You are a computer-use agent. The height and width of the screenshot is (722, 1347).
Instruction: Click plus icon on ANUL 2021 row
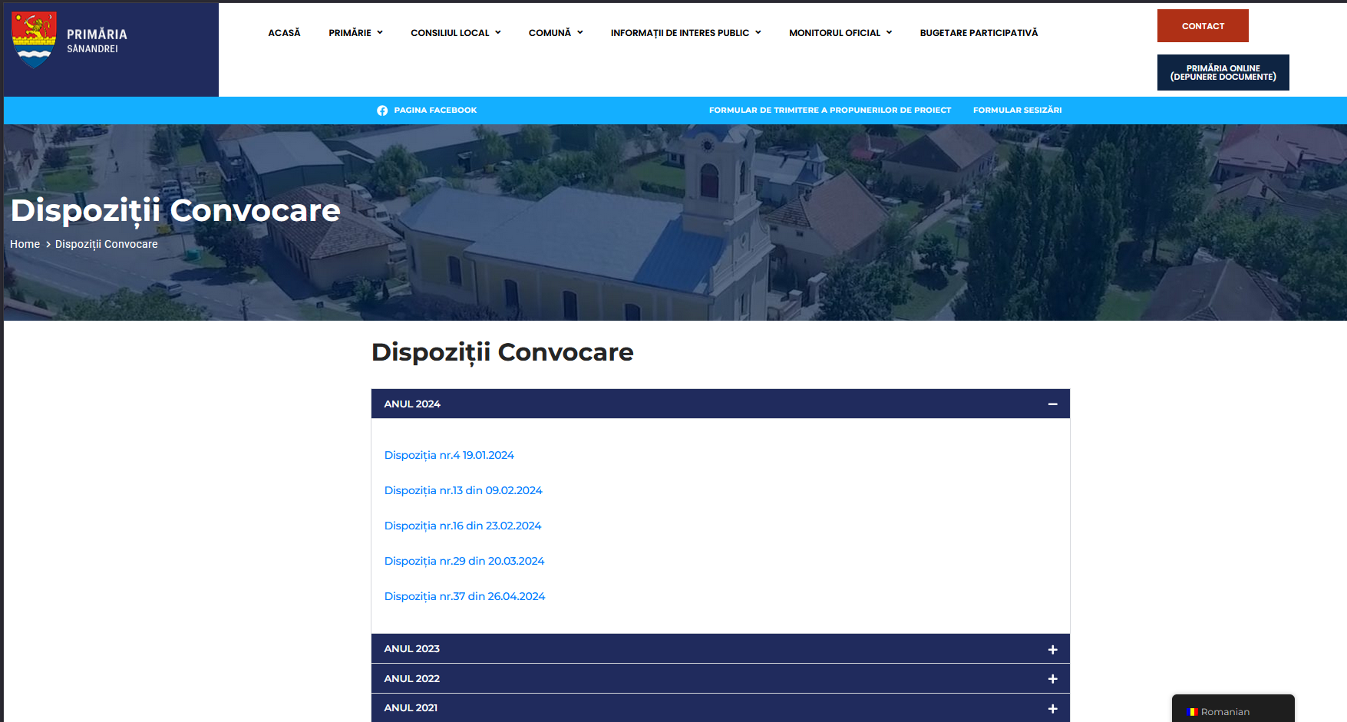point(1052,709)
